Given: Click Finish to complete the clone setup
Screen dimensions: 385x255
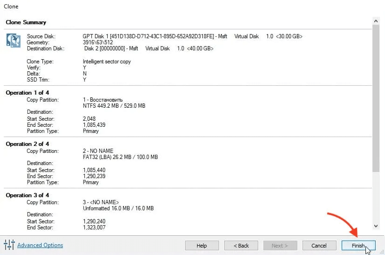Looking at the screenshot, I should 358,246.
